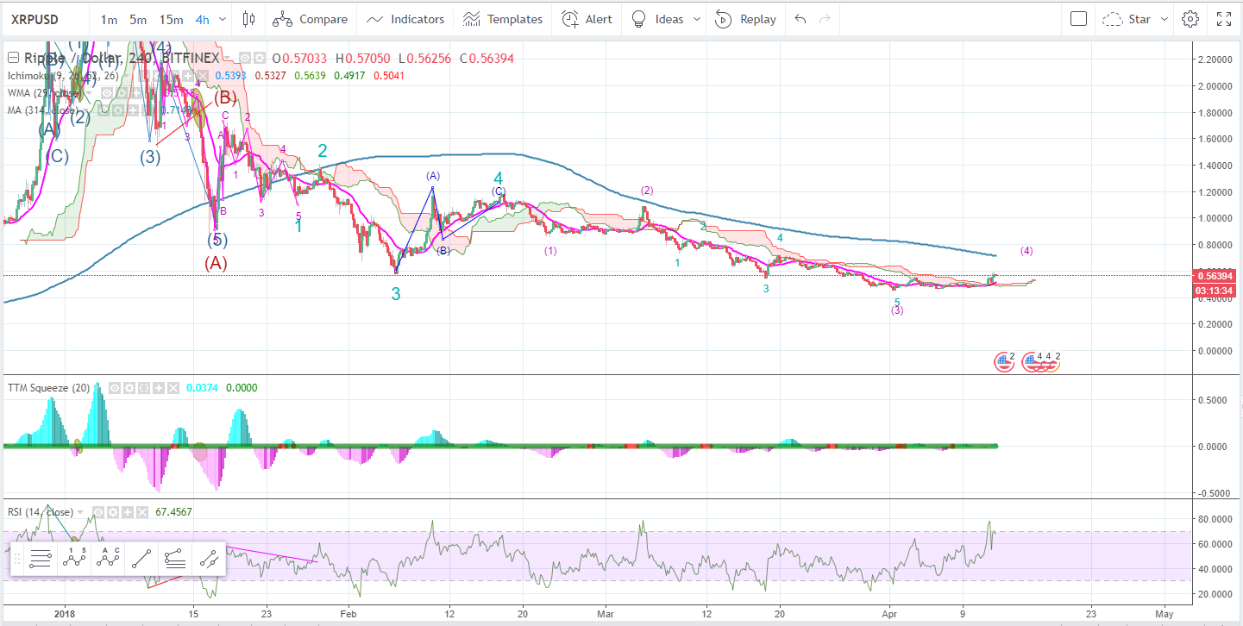Viewport: 1243px width, 626px height.
Task: Hide the TTM Squeeze indicator
Action: 115,388
